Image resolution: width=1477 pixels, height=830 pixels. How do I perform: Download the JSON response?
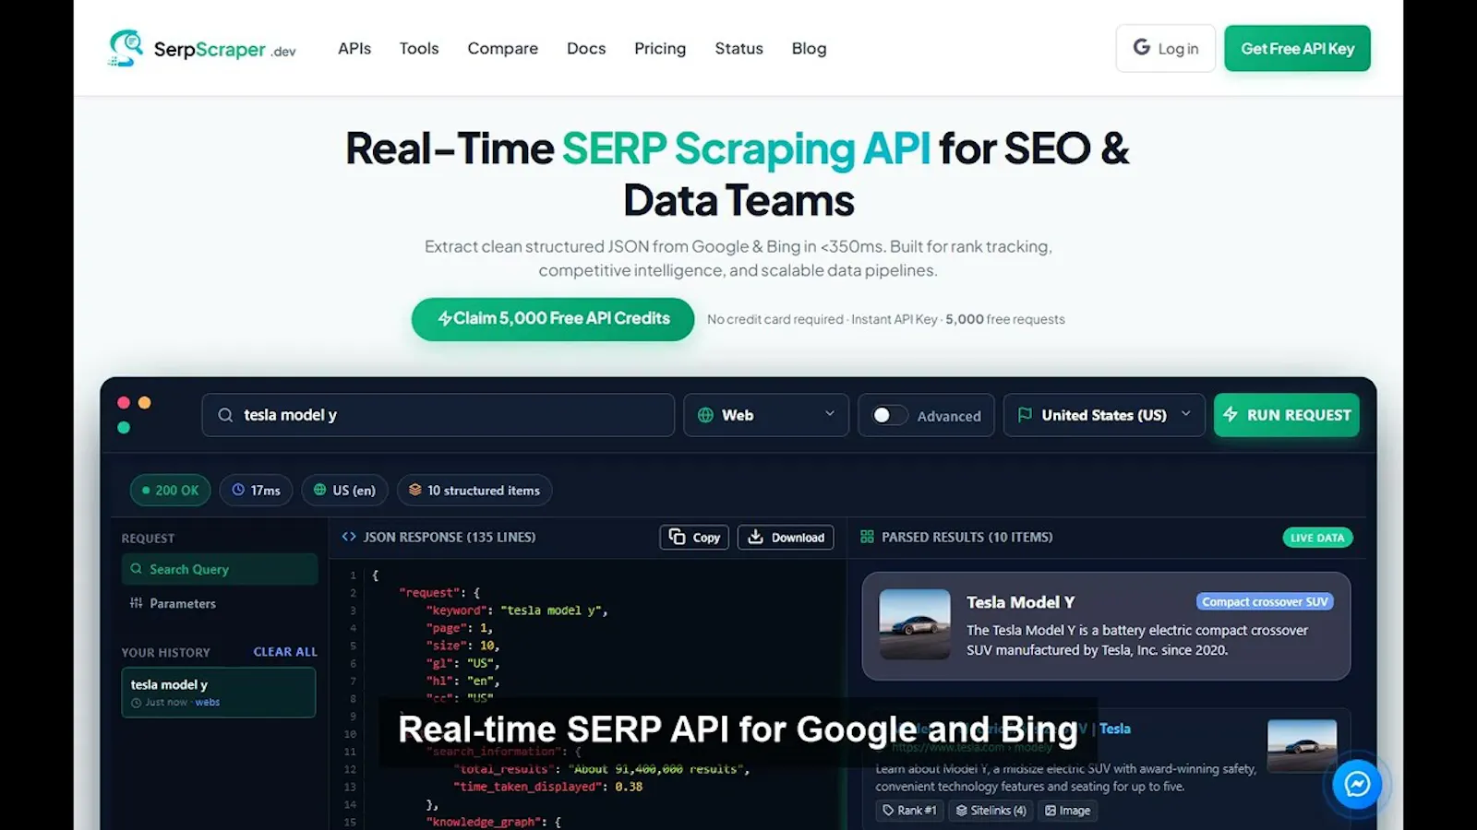click(x=786, y=537)
